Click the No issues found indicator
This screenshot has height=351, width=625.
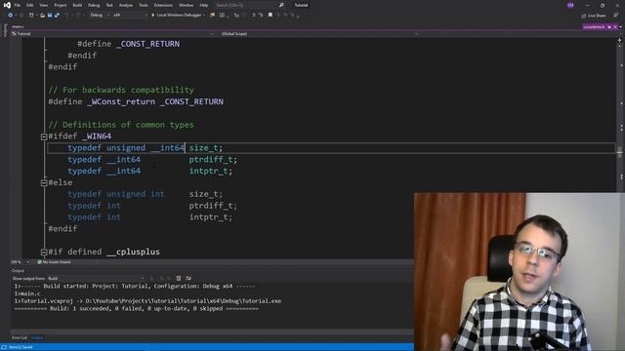(55, 262)
